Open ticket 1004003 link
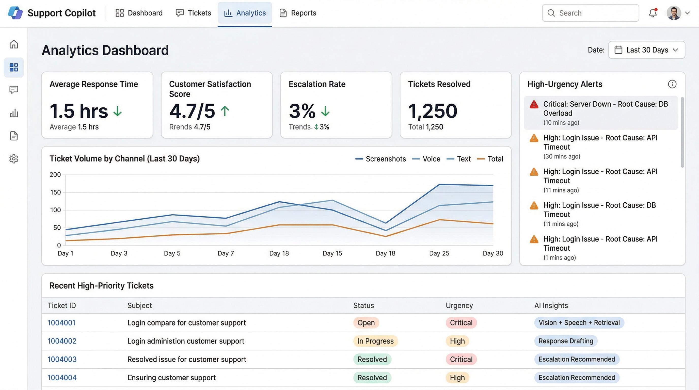Viewport: 699px width, 390px height. pyautogui.click(x=62, y=359)
